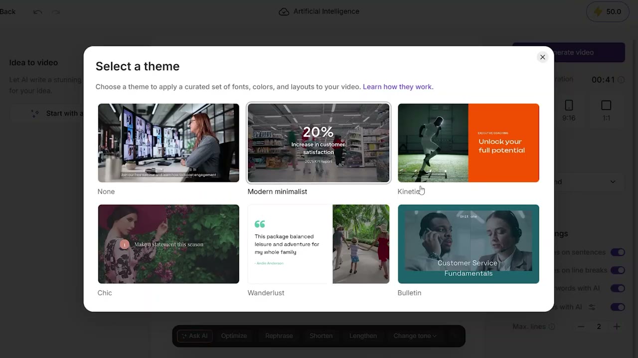Viewport: 638px width, 358px height.
Task: Open the Learn how they work link
Action: [398, 87]
